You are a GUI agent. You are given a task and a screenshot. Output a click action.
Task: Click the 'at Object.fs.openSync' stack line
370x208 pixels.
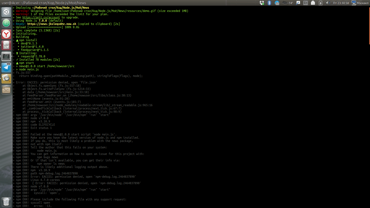52,86
